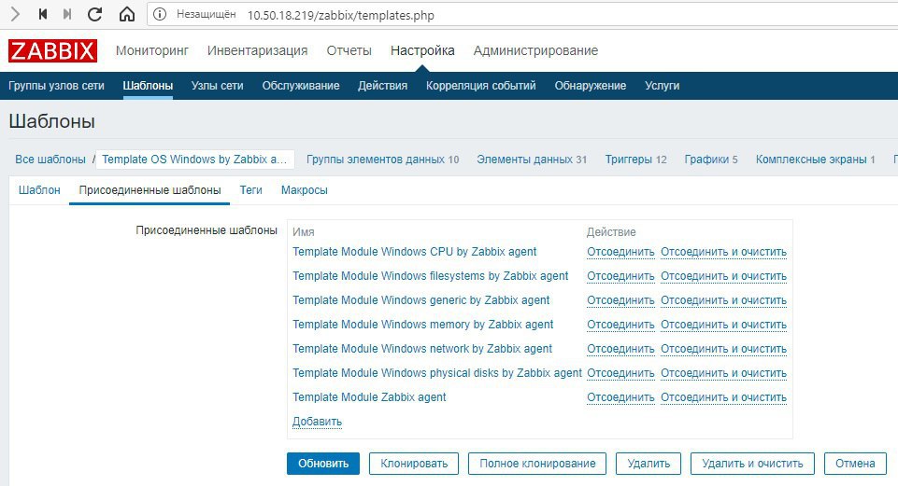Image resolution: width=898 pixels, height=486 pixels.
Task: Select Шаблоны in the submenu bar
Action: pyautogui.click(x=148, y=86)
